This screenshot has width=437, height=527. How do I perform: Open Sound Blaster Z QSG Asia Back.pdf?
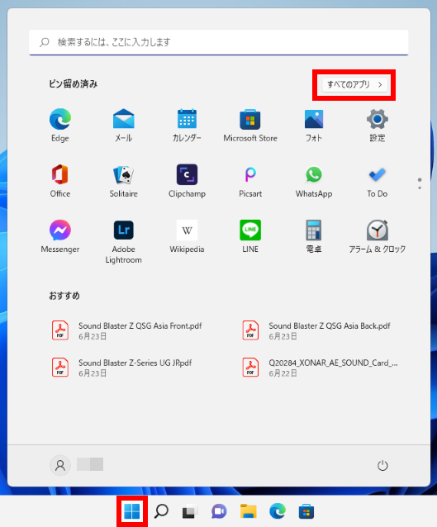pos(316,330)
